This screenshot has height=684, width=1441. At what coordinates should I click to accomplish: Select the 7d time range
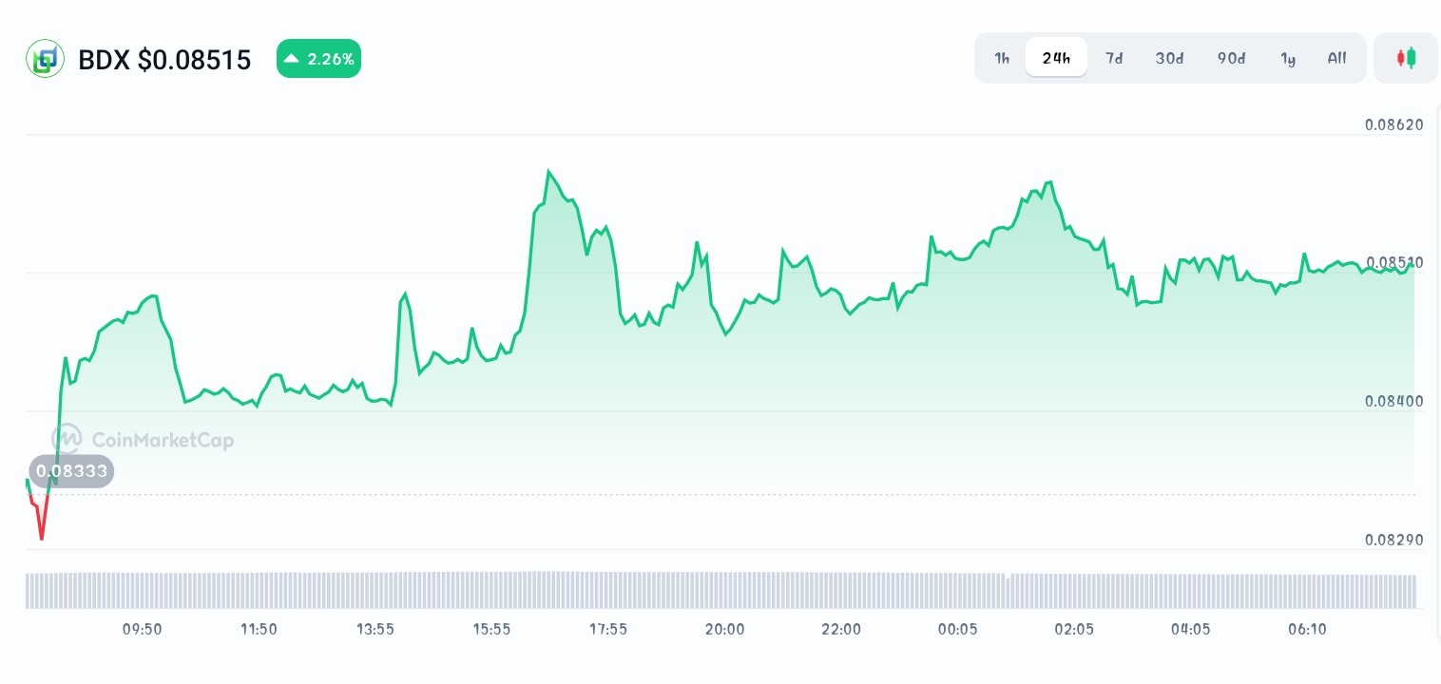click(x=1114, y=58)
